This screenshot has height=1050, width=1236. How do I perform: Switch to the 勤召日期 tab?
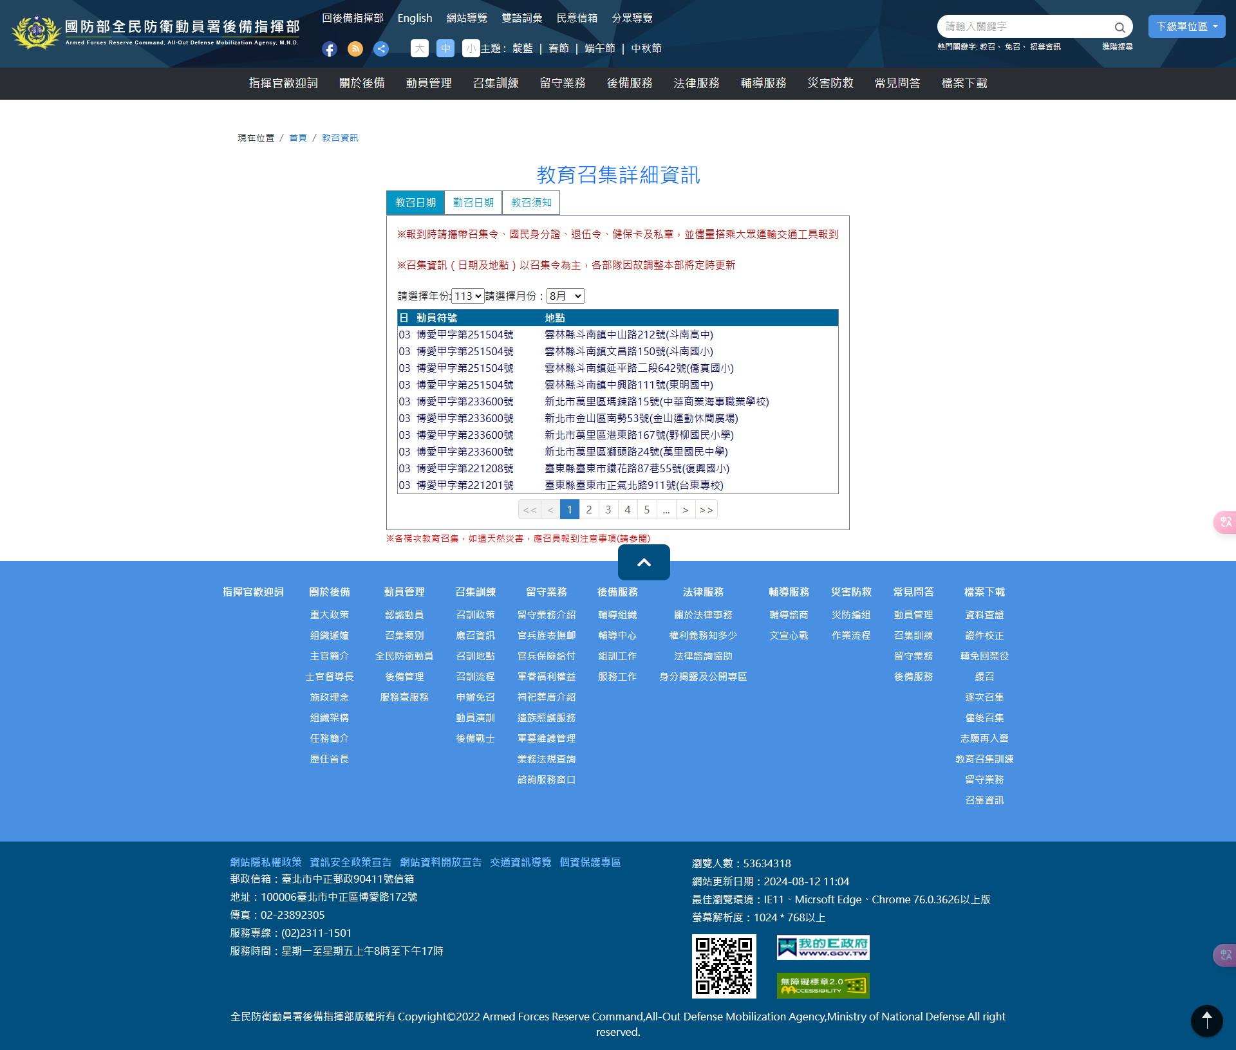(x=473, y=203)
